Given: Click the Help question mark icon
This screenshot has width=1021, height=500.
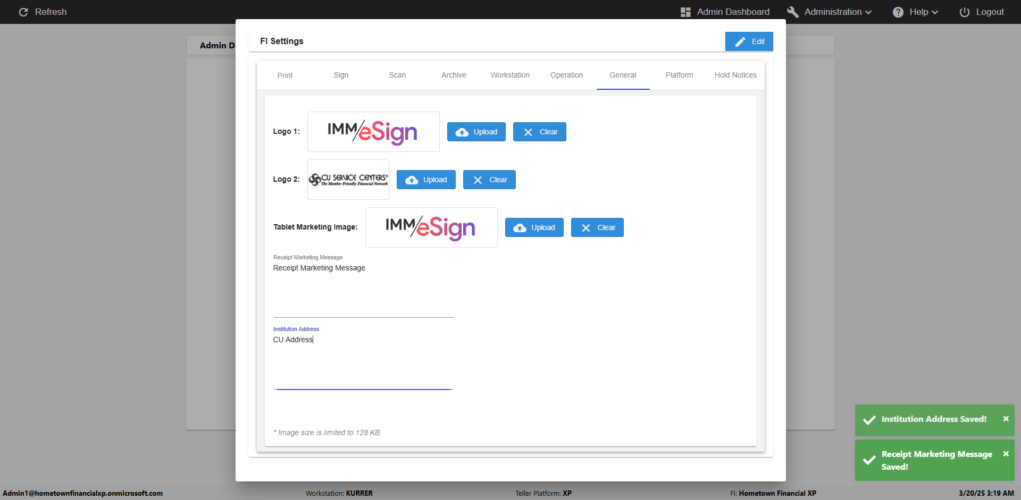Looking at the screenshot, I should click(898, 12).
